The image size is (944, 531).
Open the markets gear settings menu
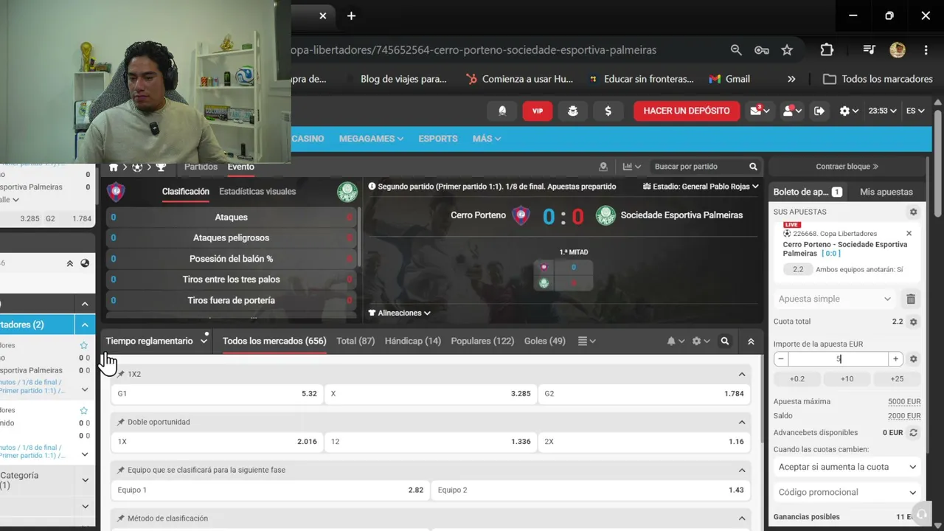pyautogui.click(x=701, y=341)
